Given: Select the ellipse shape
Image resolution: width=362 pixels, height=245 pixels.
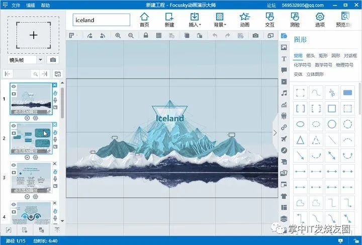Looking at the screenshot, I should (x=300, y=124).
